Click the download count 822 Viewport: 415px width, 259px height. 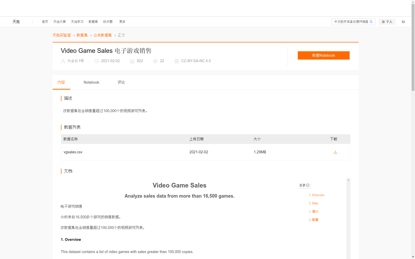tap(140, 61)
